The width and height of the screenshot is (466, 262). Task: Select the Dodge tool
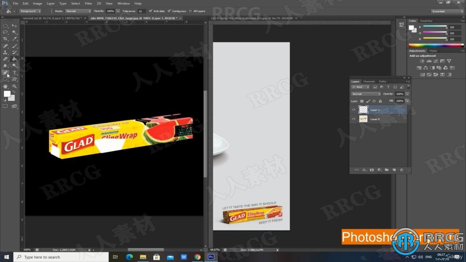pos(15,66)
